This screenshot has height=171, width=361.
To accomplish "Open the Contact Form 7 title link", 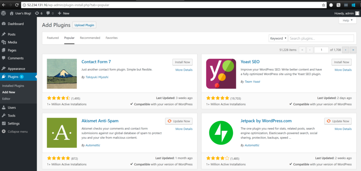I will click(96, 62).
